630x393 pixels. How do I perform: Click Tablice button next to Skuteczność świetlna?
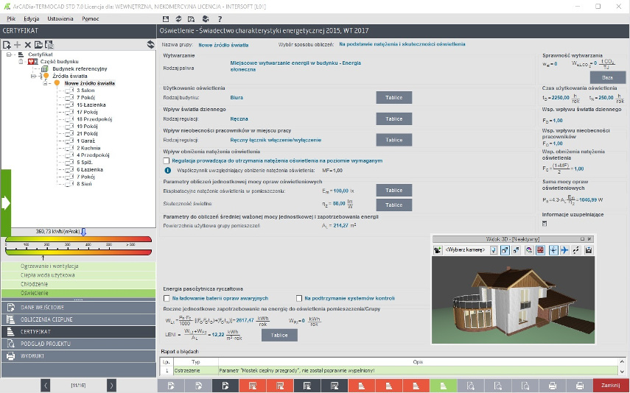pyautogui.click(x=393, y=205)
